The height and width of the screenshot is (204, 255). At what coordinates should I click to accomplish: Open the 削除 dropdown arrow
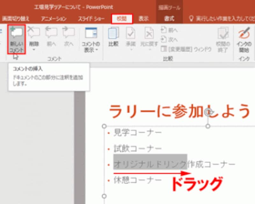[34, 50]
